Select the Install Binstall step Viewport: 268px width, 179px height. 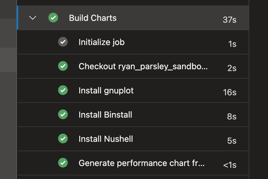[105, 115]
